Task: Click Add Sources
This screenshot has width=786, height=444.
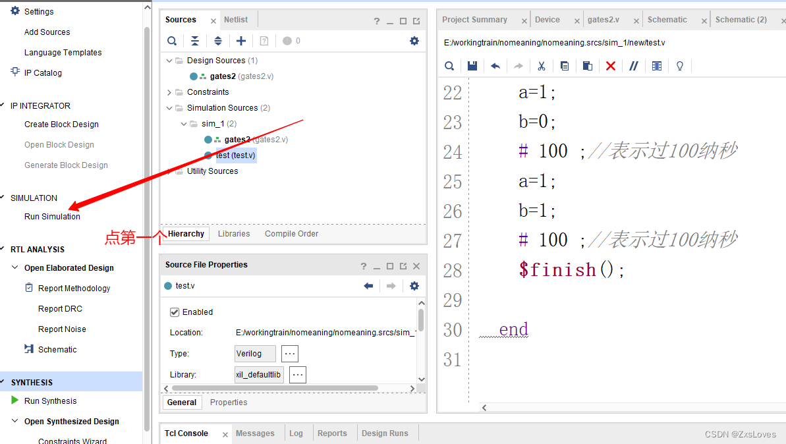Action: [x=47, y=32]
